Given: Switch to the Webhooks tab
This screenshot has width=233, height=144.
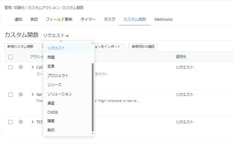Looking at the screenshot, I should coord(163,20).
